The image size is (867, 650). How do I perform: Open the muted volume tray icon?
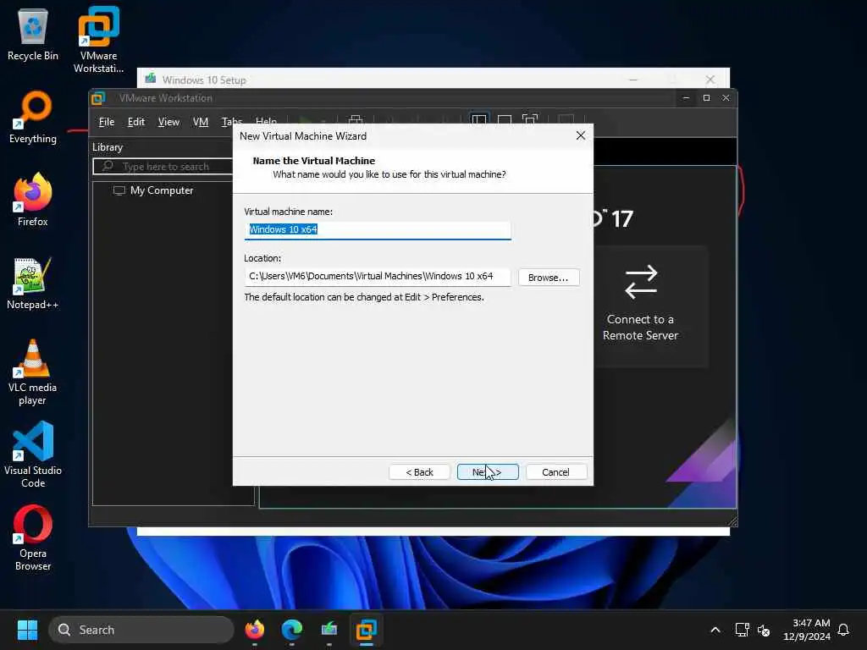[764, 630]
